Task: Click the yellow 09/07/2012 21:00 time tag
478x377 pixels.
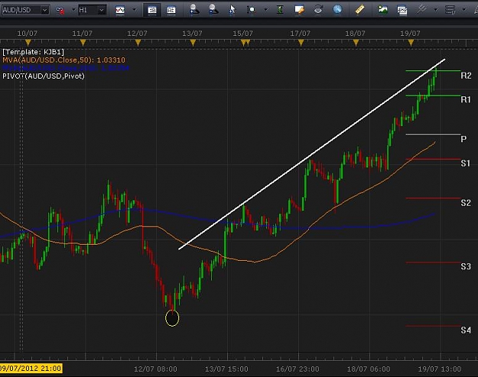Action: point(31,368)
